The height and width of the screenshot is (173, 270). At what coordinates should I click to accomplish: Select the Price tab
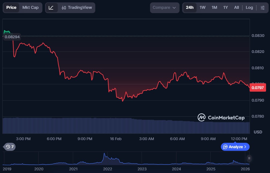[11, 7]
